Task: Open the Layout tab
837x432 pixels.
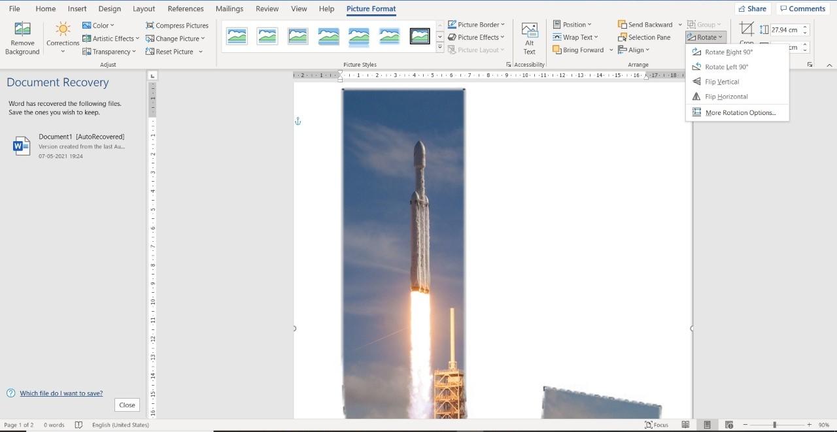Action: (144, 8)
